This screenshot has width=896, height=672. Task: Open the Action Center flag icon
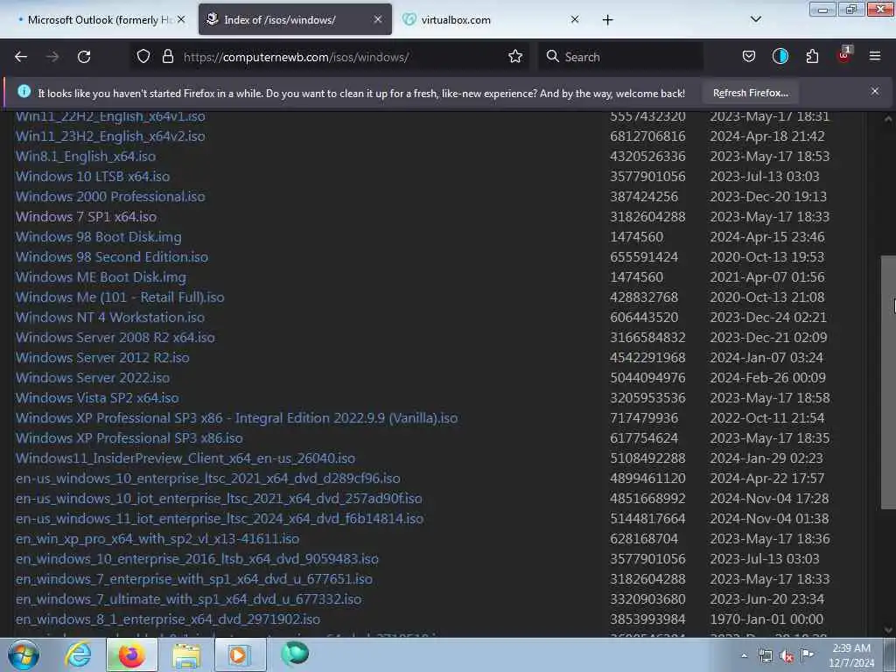[807, 655]
